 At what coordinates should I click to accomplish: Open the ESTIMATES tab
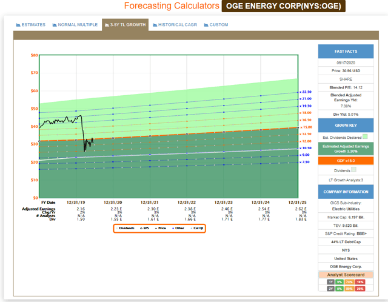(x=31, y=25)
